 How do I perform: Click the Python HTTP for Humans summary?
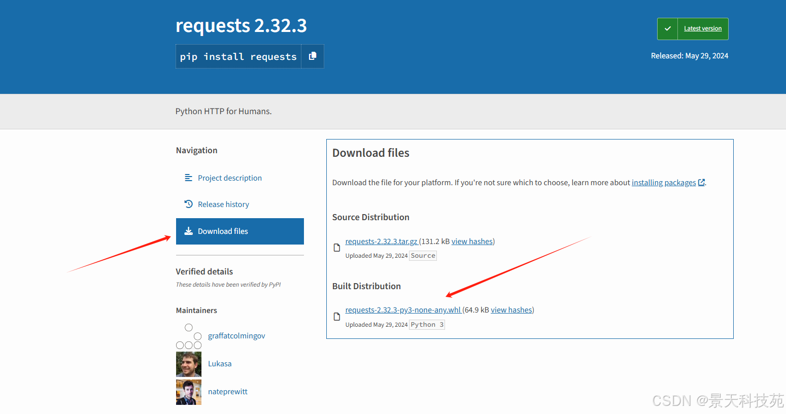223,111
